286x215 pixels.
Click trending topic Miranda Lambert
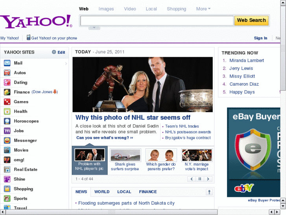click(x=247, y=60)
